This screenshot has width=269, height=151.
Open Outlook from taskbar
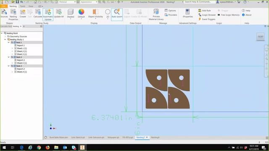[x=65, y=147]
